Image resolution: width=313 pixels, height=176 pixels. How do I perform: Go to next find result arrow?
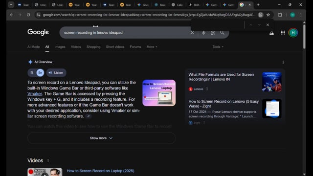pyautogui.click(x=259, y=25)
